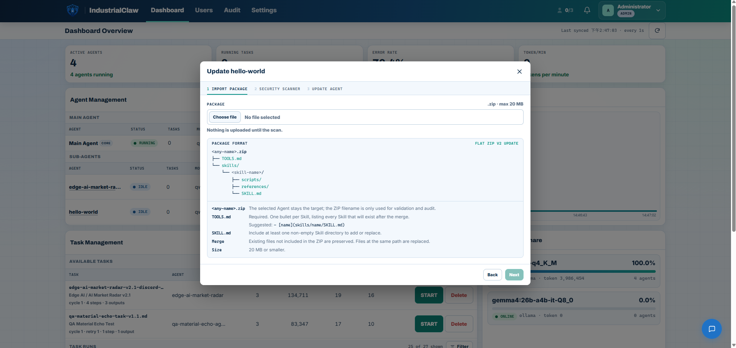736x348 pixels.
Task: Click the IndustrialClaw shield logo
Action: point(72,10)
